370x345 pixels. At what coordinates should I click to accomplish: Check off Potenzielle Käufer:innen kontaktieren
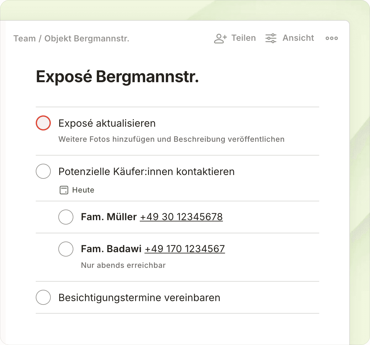pyautogui.click(x=43, y=171)
